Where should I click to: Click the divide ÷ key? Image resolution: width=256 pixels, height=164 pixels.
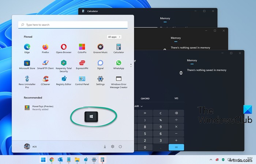click(x=176, y=120)
